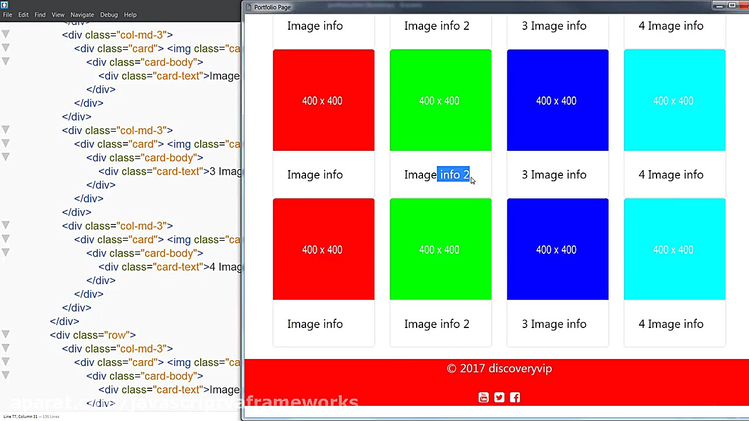Viewport: 749px width, 421px height.
Task: Open the Find menu
Action: point(39,15)
